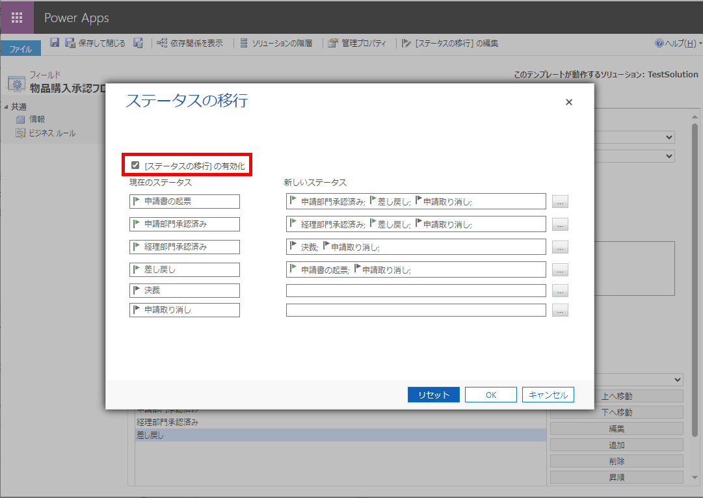703x498 pixels.
Task: Open the dropdown above 上へ移動 button
Action: [639, 380]
